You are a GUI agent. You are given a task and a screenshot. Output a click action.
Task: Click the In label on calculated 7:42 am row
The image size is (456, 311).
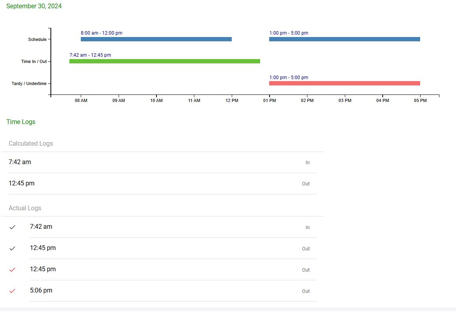307,163
